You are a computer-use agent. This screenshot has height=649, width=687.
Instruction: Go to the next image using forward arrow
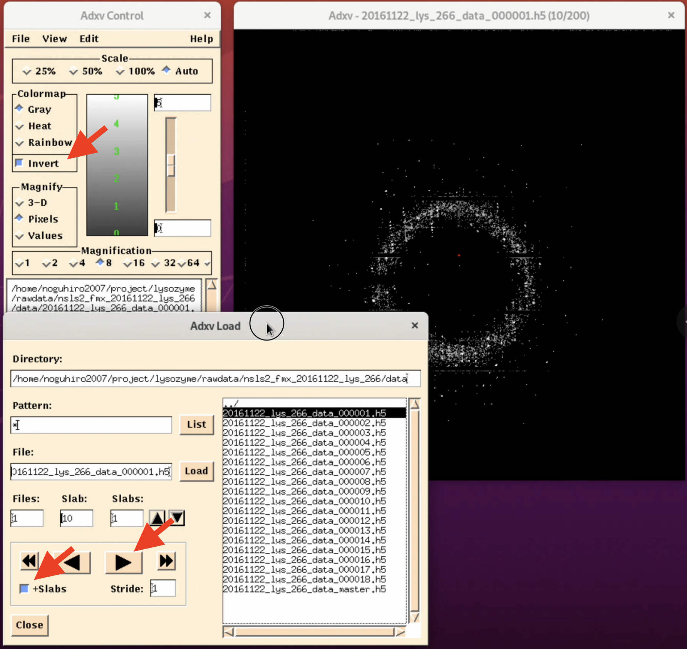pyautogui.click(x=124, y=562)
